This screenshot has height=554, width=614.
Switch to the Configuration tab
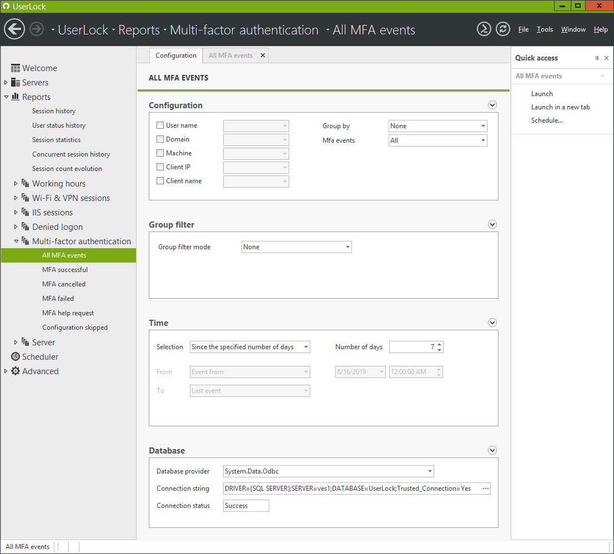[176, 56]
